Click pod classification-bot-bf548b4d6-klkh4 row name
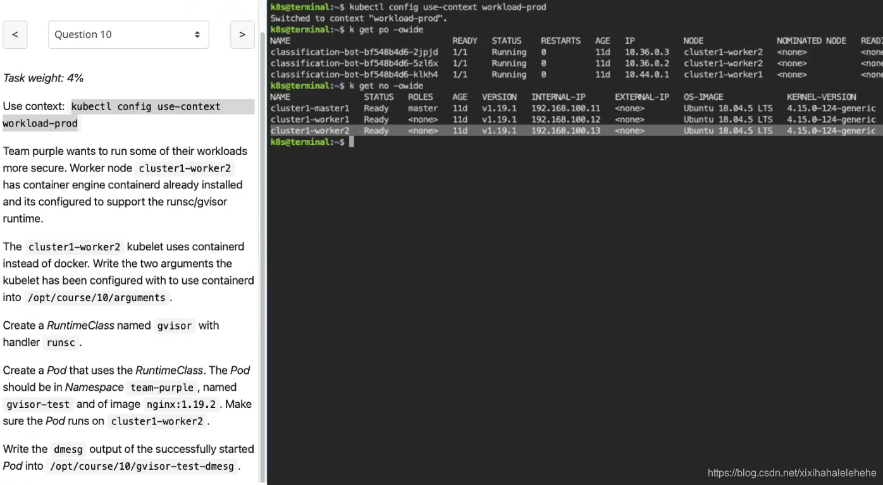883x485 pixels. [354, 75]
